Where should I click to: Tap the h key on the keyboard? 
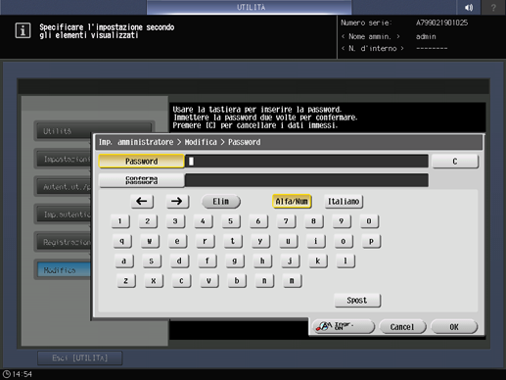point(262,261)
